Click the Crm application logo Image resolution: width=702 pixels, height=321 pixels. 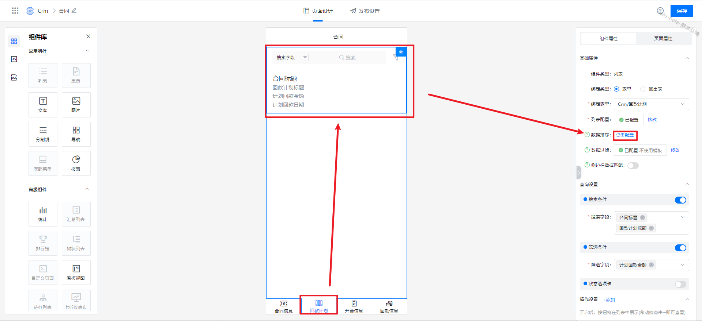pyautogui.click(x=30, y=11)
